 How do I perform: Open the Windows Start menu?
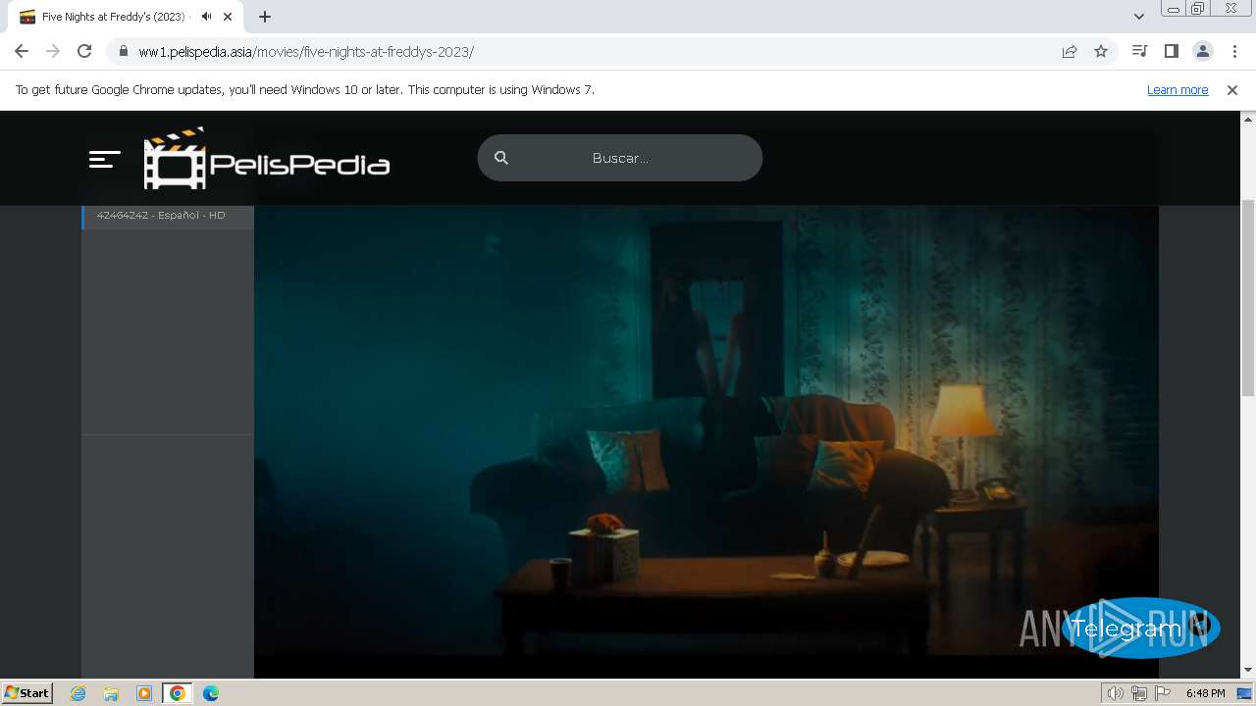coord(26,693)
